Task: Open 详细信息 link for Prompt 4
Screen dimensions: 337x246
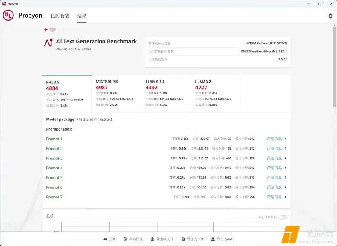Action: (x=274, y=168)
